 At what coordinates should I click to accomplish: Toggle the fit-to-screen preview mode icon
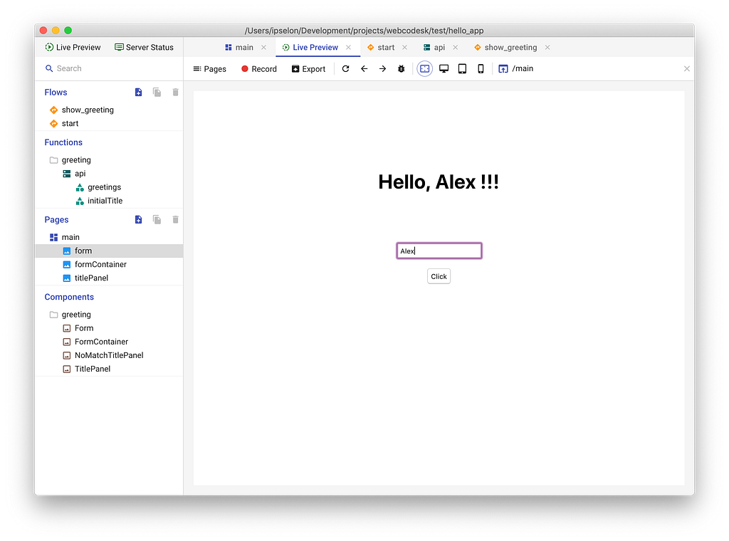point(424,69)
